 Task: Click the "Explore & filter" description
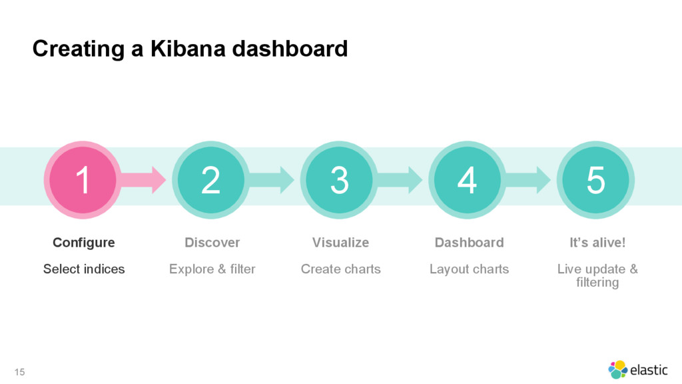[x=212, y=269]
